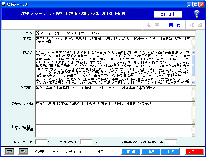This screenshot has height=157, width=206.
Task: Switch to the 概要 tab
Action: (175, 25)
